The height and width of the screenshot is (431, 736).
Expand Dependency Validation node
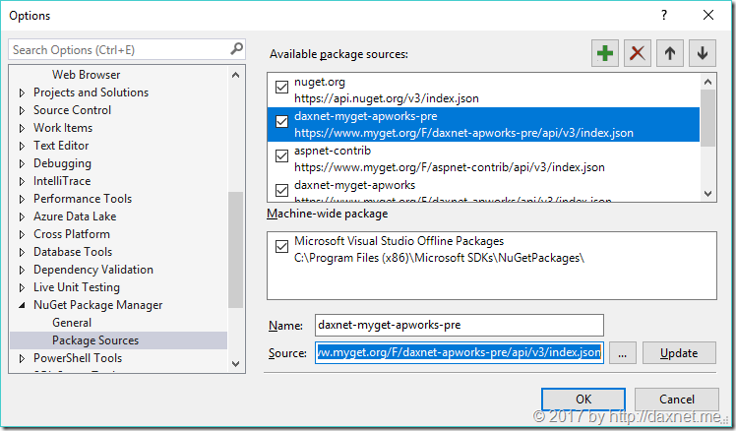22,270
